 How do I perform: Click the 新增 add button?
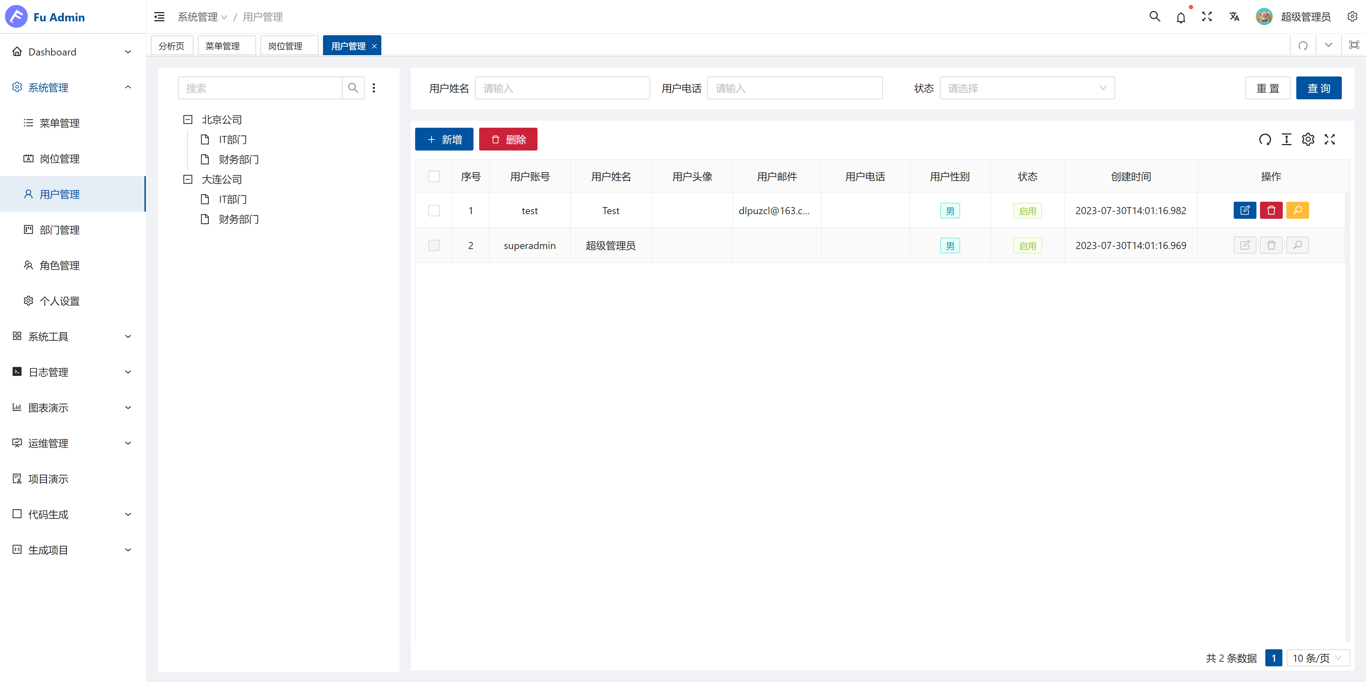(x=444, y=139)
